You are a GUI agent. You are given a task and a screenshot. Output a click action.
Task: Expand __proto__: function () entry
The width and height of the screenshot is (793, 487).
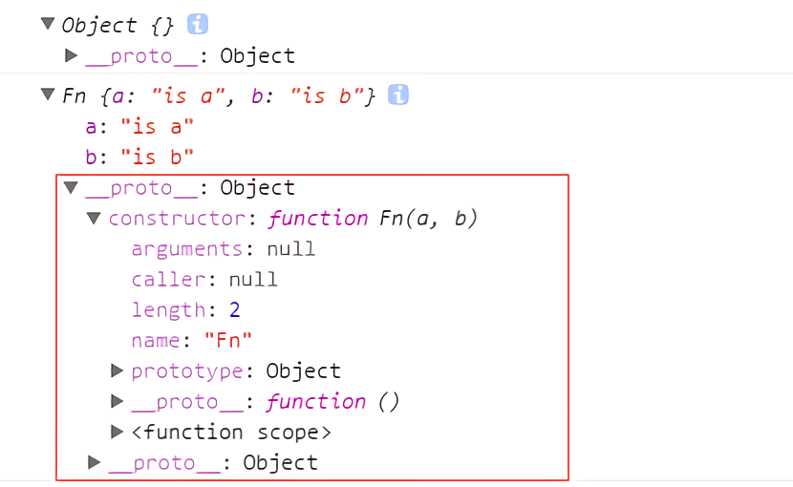pyautogui.click(x=117, y=401)
